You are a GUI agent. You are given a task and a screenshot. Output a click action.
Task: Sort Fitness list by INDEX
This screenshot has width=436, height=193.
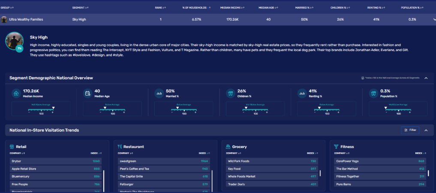[421, 153]
